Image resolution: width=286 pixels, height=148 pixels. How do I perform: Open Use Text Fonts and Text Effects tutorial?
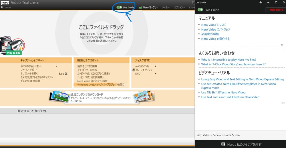pos(230,97)
